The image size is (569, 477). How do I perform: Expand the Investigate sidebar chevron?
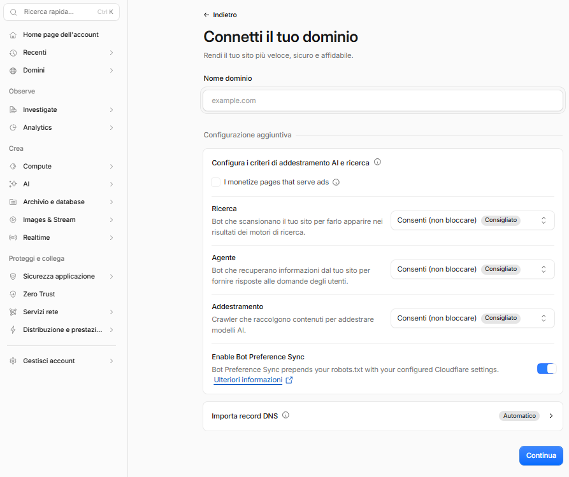112,110
